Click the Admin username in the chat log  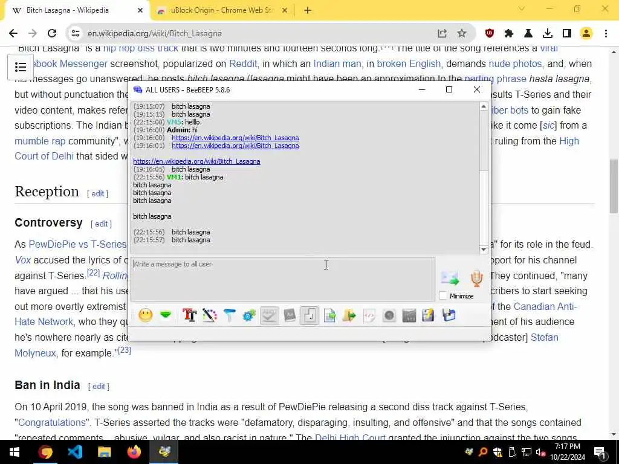[x=178, y=130]
